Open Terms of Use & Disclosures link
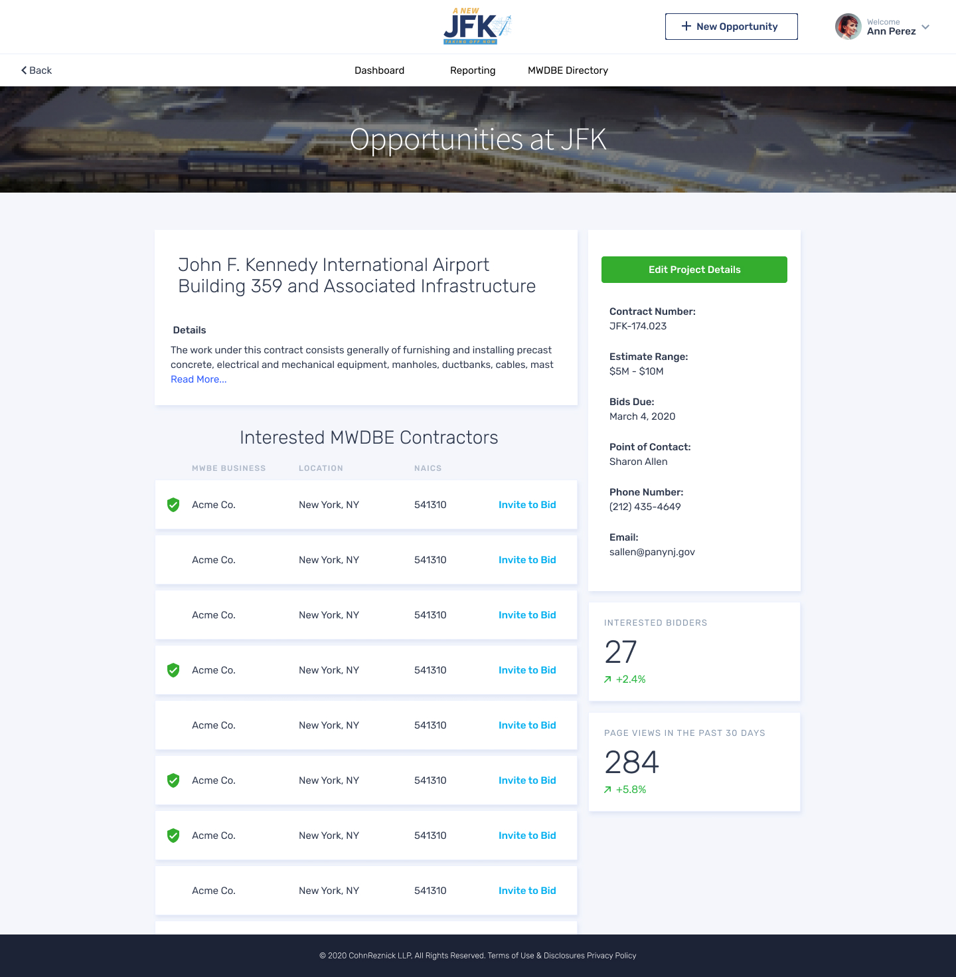This screenshot has height=977, width=956. pyautogui.click(x=536, y=956)
